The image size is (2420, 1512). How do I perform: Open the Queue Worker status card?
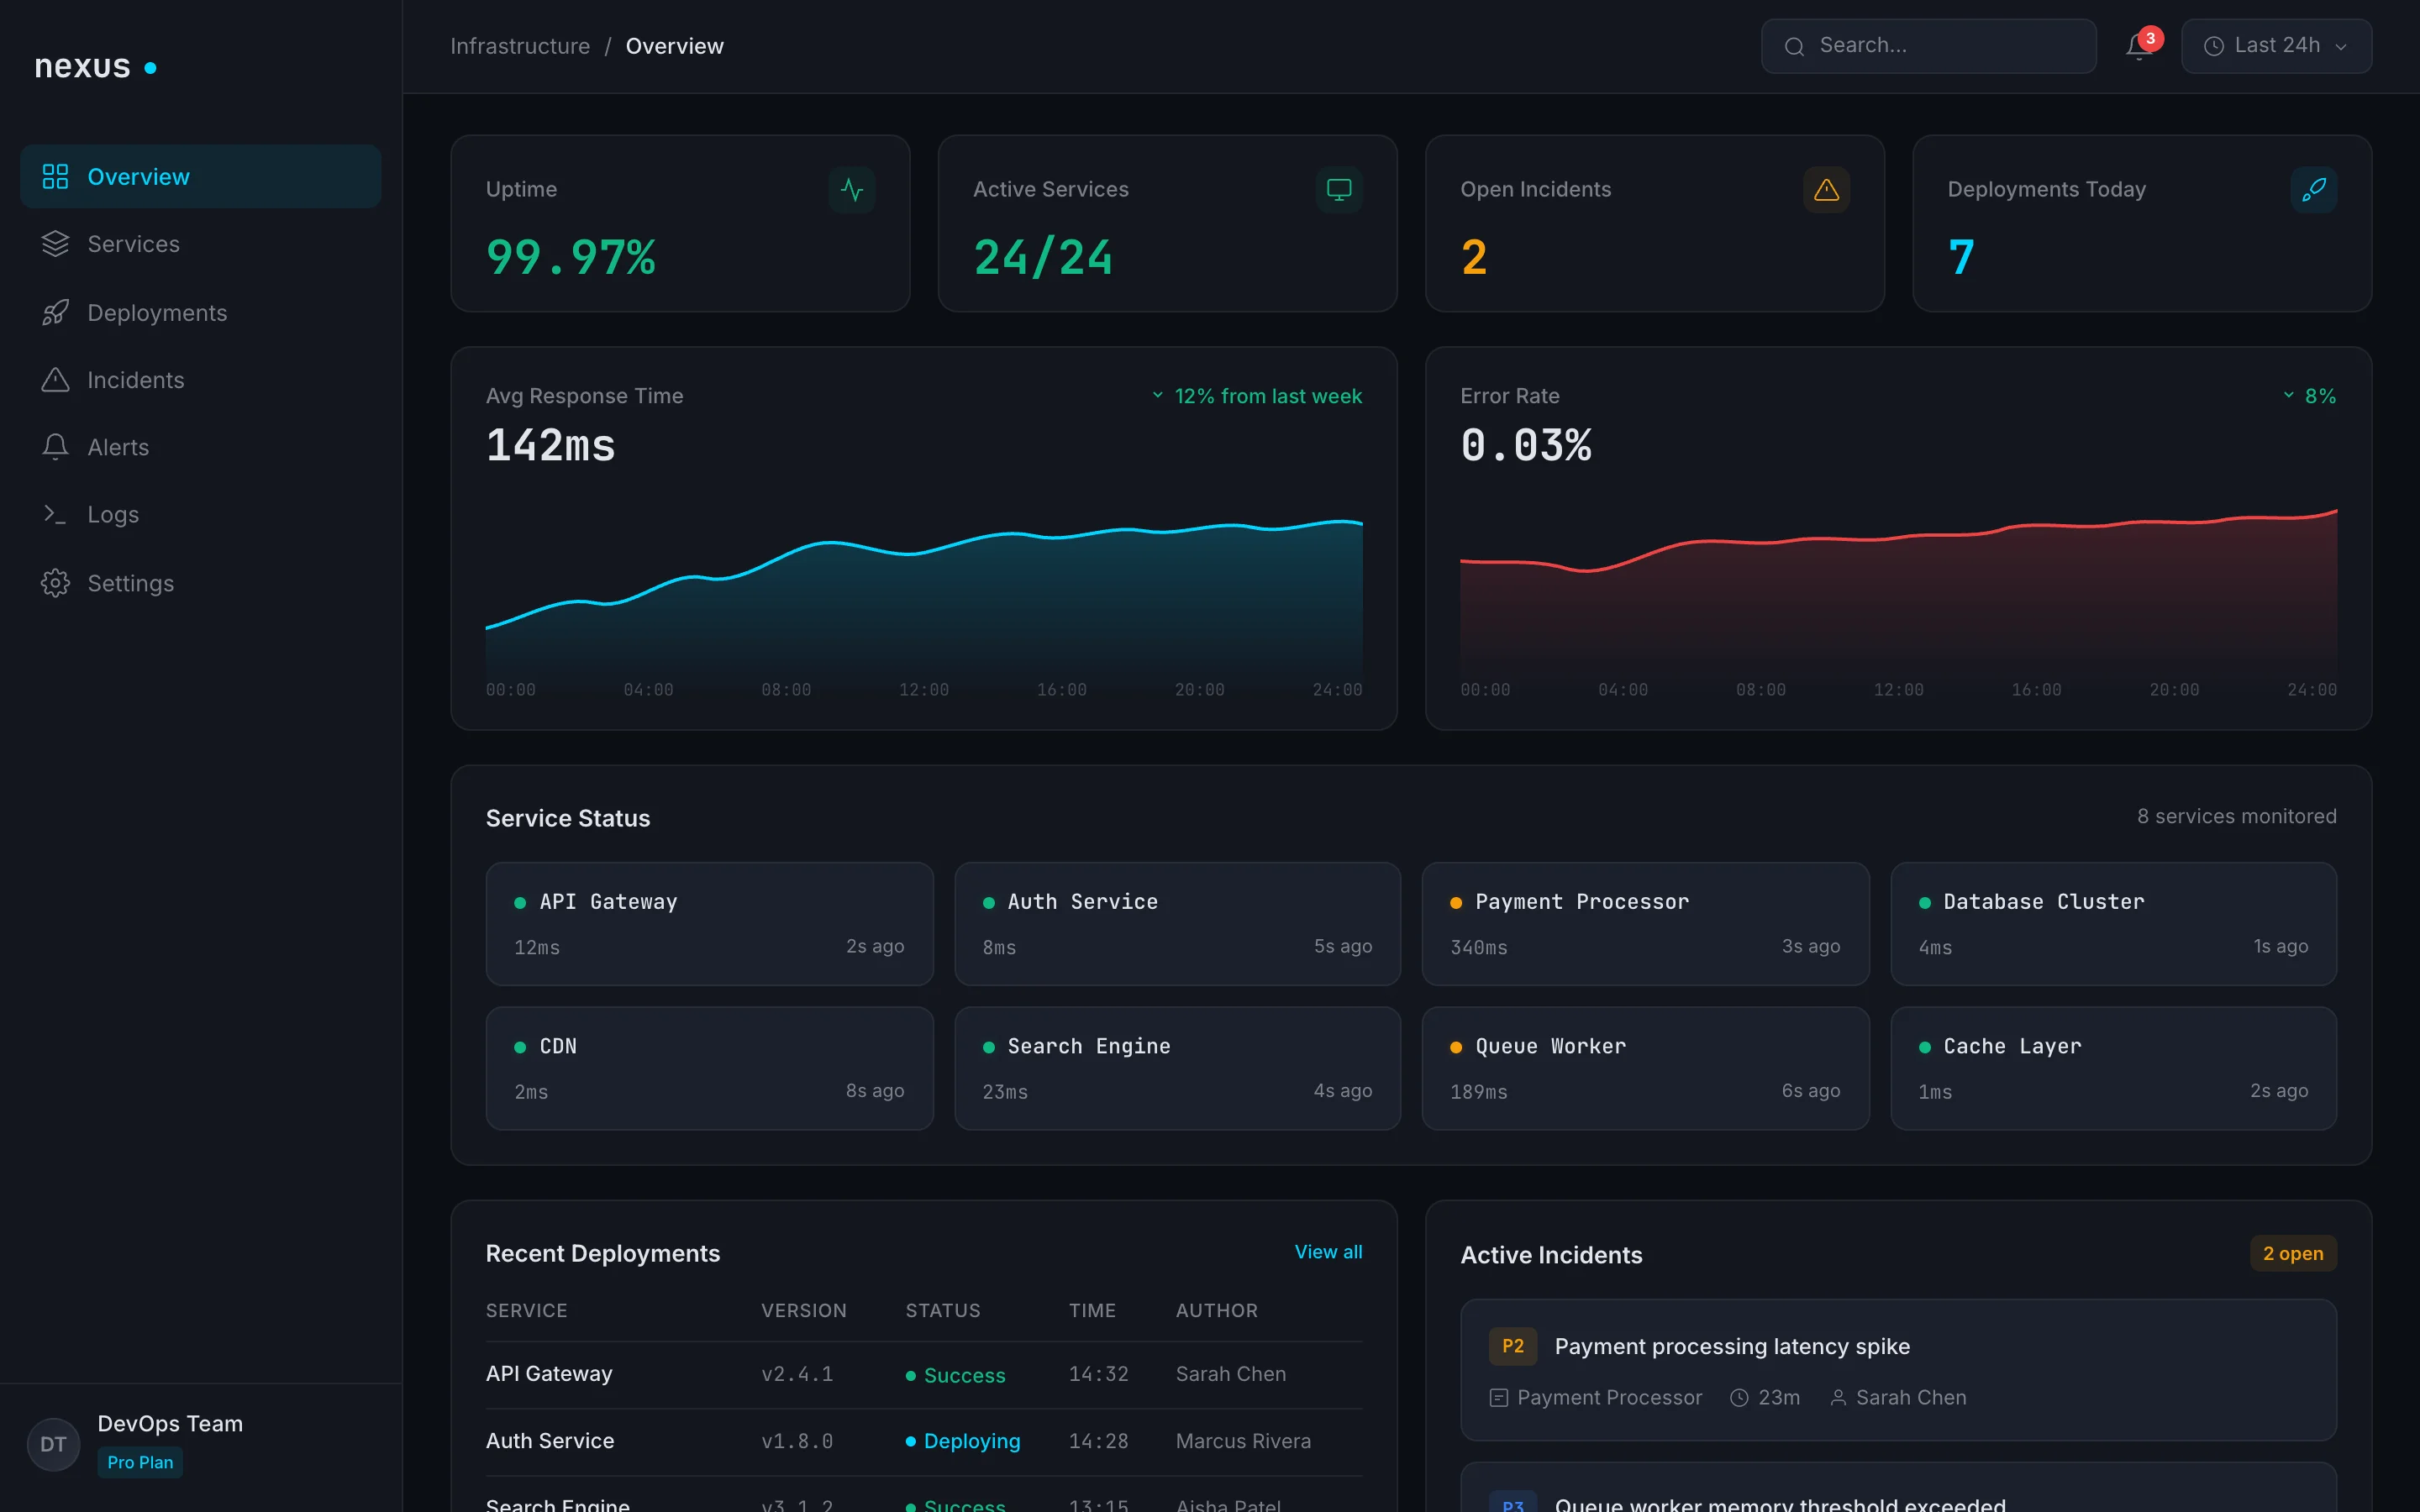click(1645, 1068)
